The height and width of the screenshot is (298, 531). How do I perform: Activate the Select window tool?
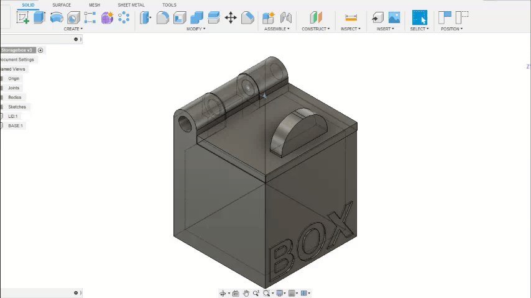[x=420, y=17]
